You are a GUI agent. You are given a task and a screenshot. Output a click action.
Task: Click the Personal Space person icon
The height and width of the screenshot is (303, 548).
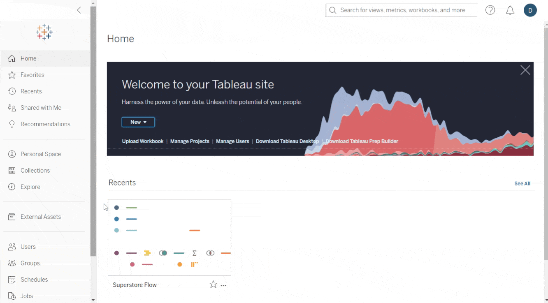(x=12, y=154)
